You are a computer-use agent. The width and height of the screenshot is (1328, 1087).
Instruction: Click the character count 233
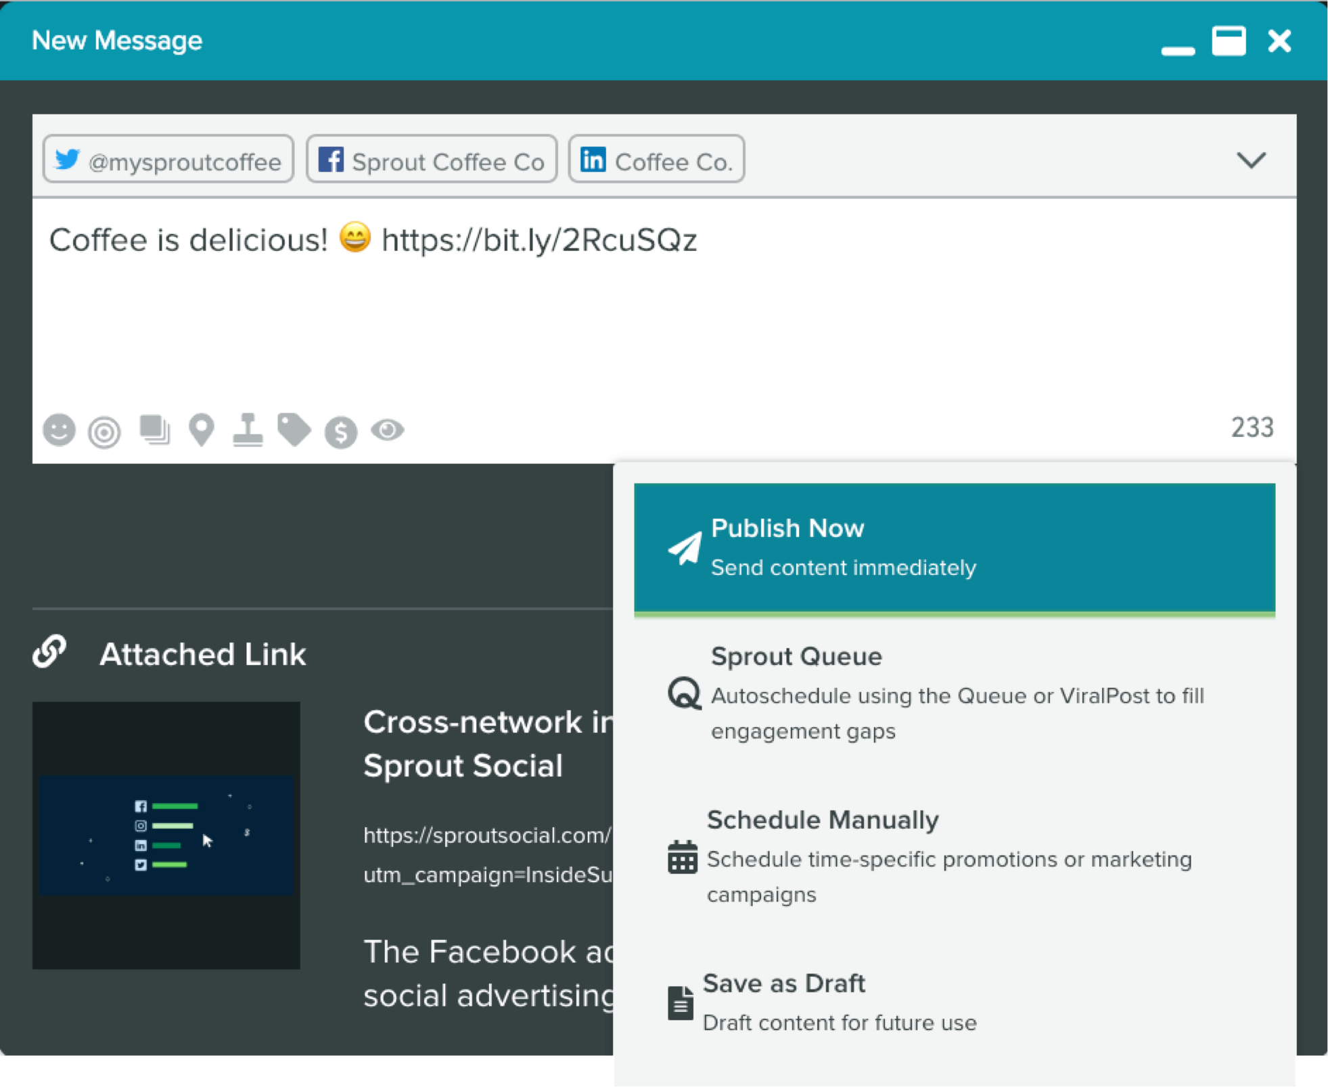[x=1252, y=427]
